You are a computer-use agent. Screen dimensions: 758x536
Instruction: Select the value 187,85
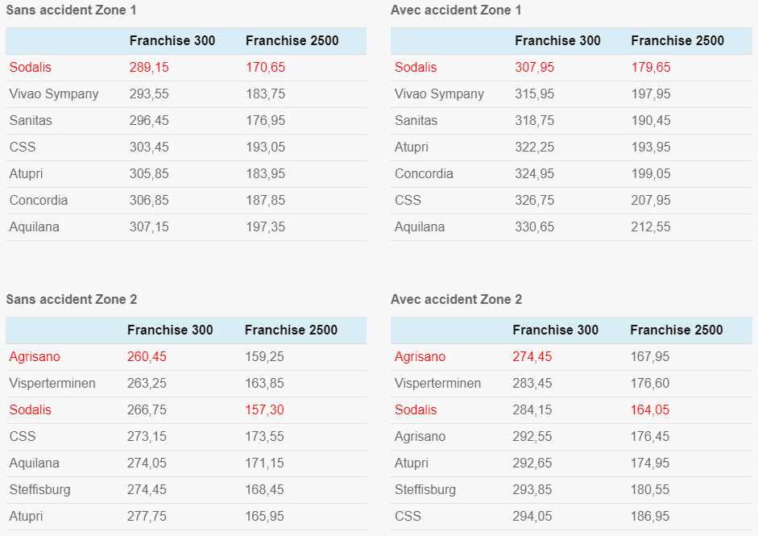(x=265, y=200)
